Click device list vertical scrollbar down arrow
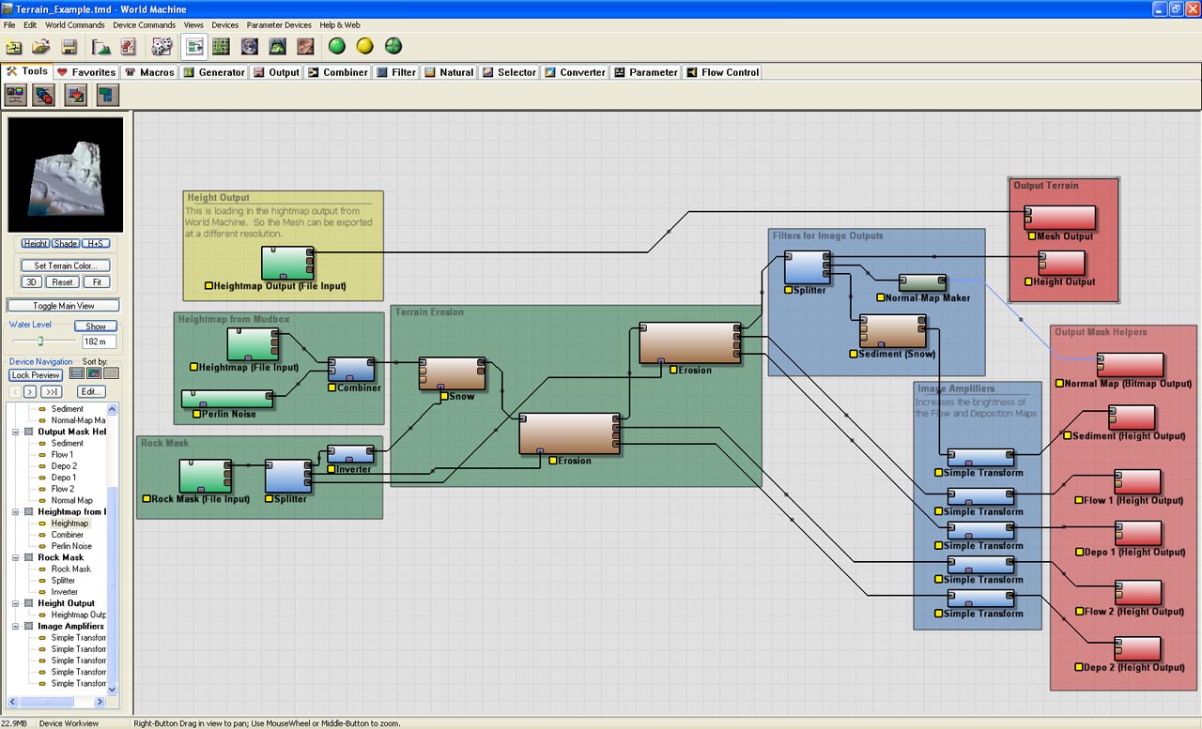This screenshot has height=729, width=1202. (x=114, y=690)
